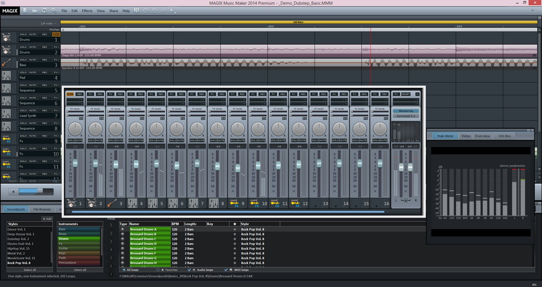Click mixer channel 9 sound FX icon
The height and width of the screenshot is (287, 542).
[x=234, y=203]
